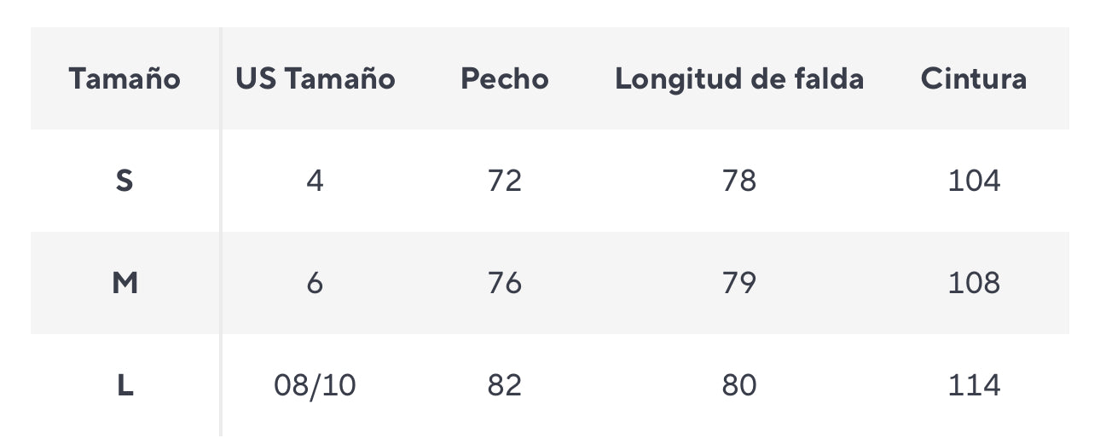The image size is (1100, 444).
Task: Click Cintura value 114
Action: click(974, 385)
